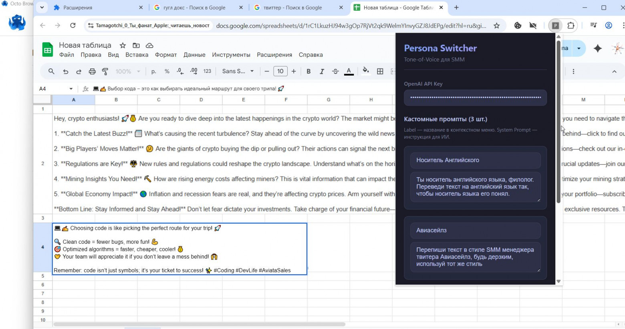Image resolution: width=625 pixels, height=329 pixels.
Task: Open the Расширения menu
Action: pyautogui.click(x=274, y=55)
